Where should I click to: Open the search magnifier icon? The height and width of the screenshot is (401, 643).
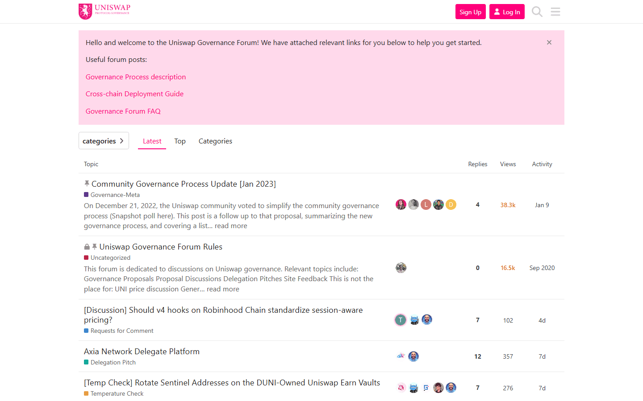[x=537, y=12]
